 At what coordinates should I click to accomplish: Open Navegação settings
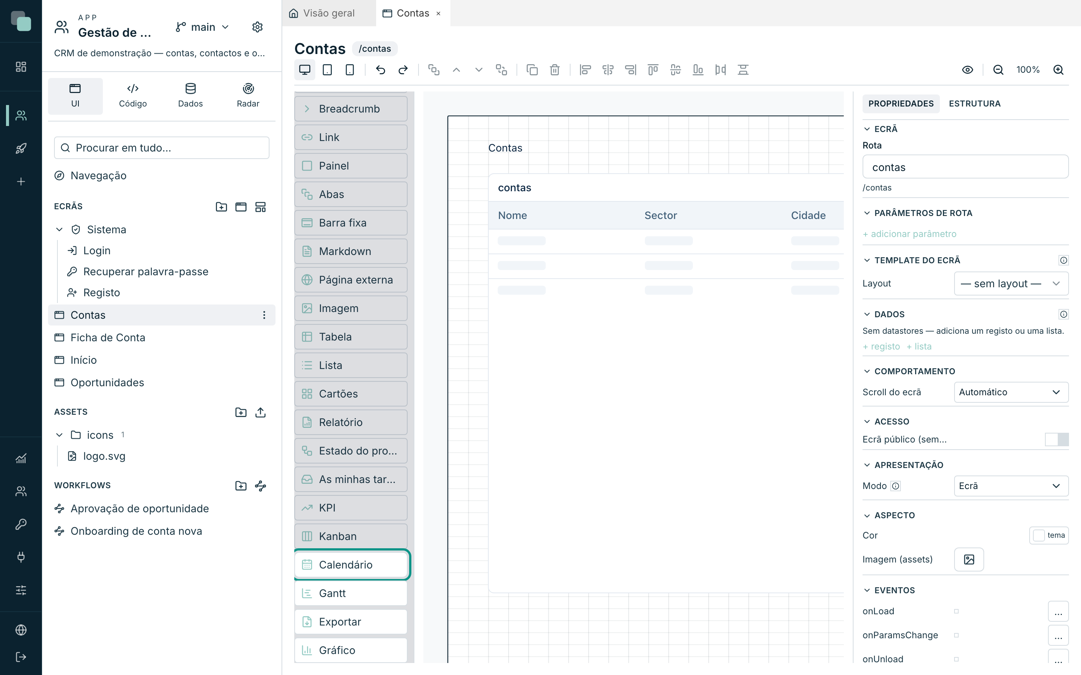(x=162, y=175)
